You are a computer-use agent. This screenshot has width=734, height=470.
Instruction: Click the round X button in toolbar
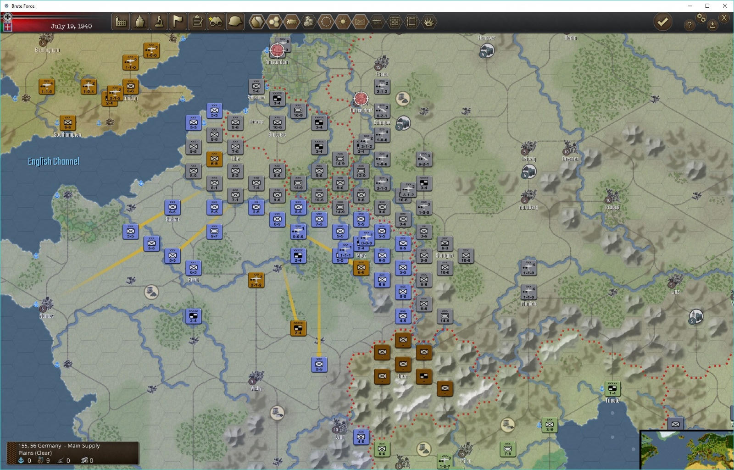pyautogui.click(x=724, y=18)
